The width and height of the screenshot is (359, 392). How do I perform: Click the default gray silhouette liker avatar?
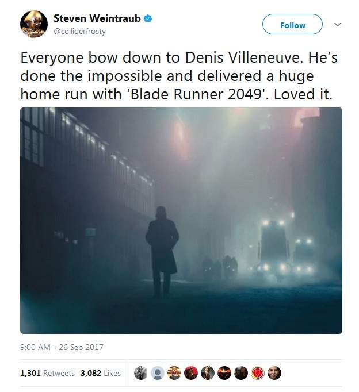(x=157, y=373)
